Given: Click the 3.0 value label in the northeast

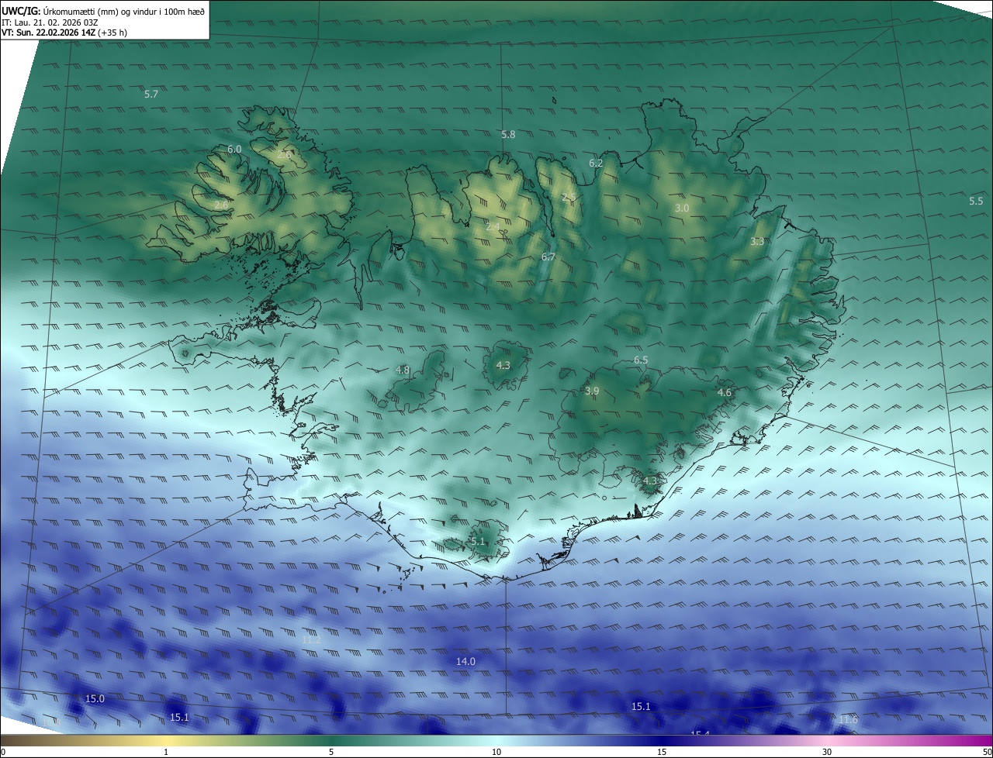Looking at the screenshot, I should tap(682, 208).
